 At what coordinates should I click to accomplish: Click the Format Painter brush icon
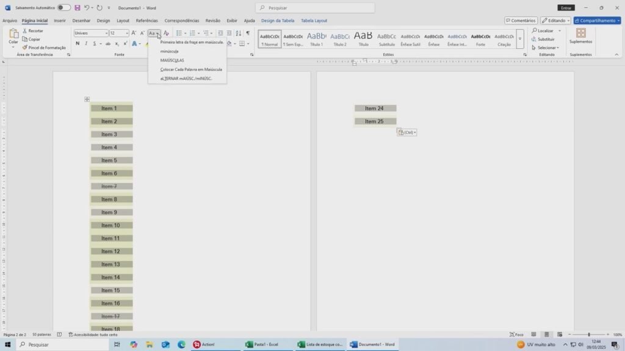tap(25, 48)
